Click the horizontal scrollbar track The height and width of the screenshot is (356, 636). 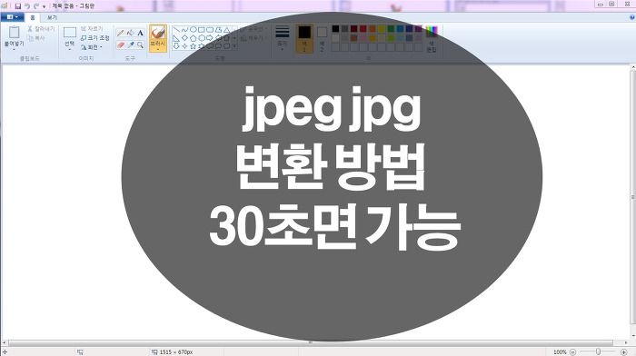point(311,343)
